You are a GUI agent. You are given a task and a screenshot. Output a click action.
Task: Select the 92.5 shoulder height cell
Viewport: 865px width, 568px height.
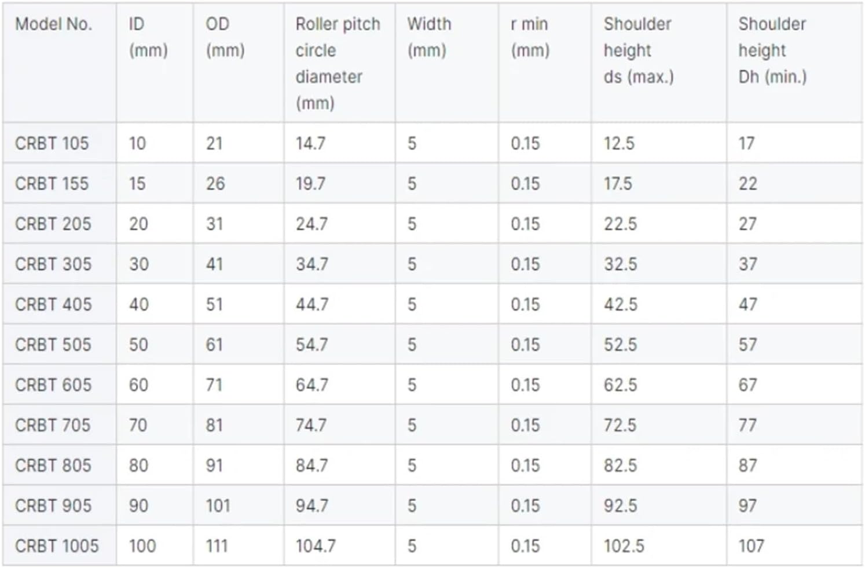click(620, 505)
